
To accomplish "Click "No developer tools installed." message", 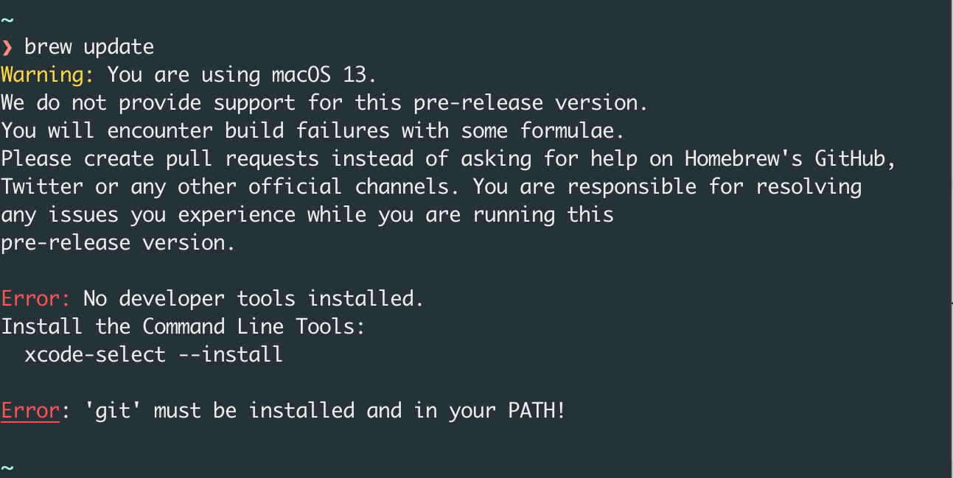I will click(x=254, y=299).
